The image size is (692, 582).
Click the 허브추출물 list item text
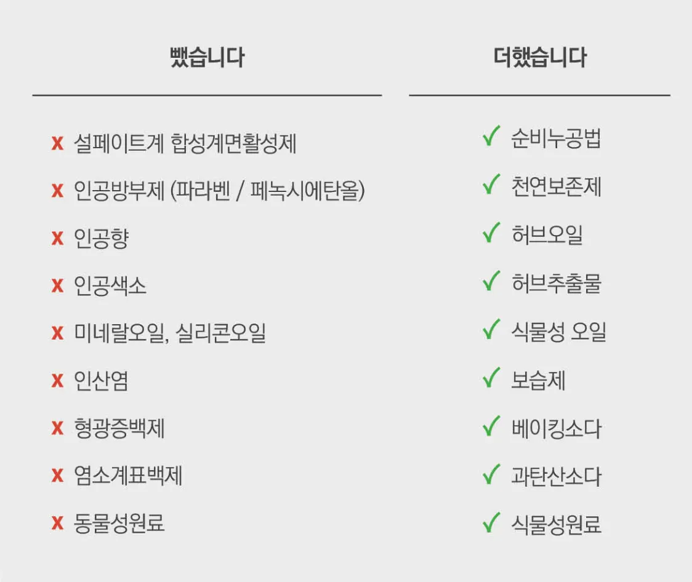coord(557,283)
